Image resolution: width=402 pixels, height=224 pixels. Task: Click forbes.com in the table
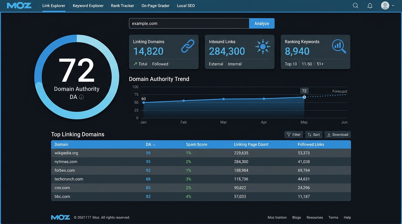[65, 170]
